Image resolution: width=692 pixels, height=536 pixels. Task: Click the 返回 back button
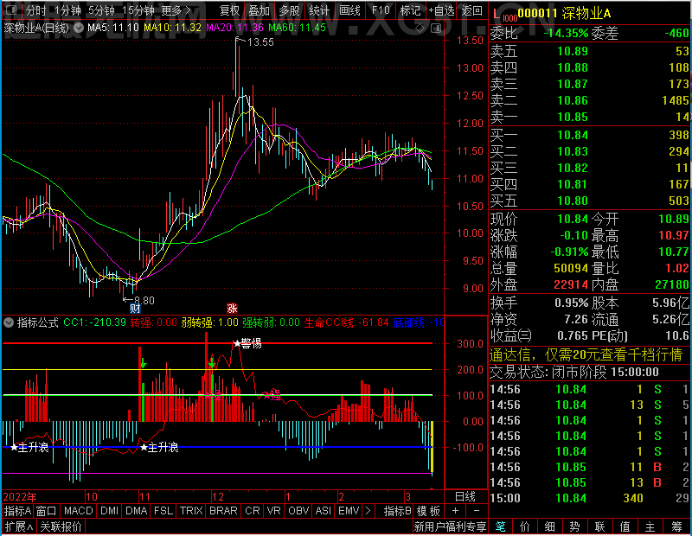(471, 10)
